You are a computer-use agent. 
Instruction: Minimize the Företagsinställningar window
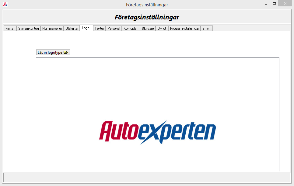(x=266, y=4)
